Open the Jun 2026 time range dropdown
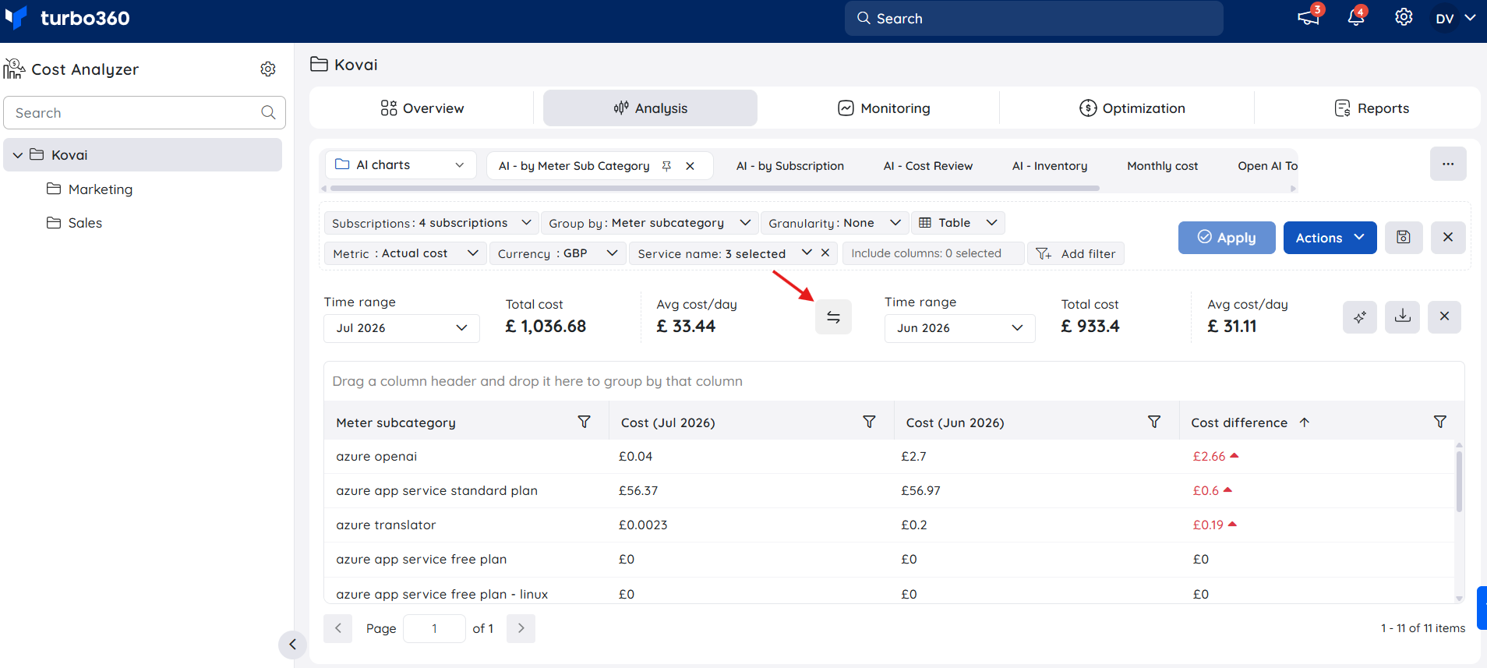Image resolution: width=1487 pixels, height=668 pixels. [959, 328]
